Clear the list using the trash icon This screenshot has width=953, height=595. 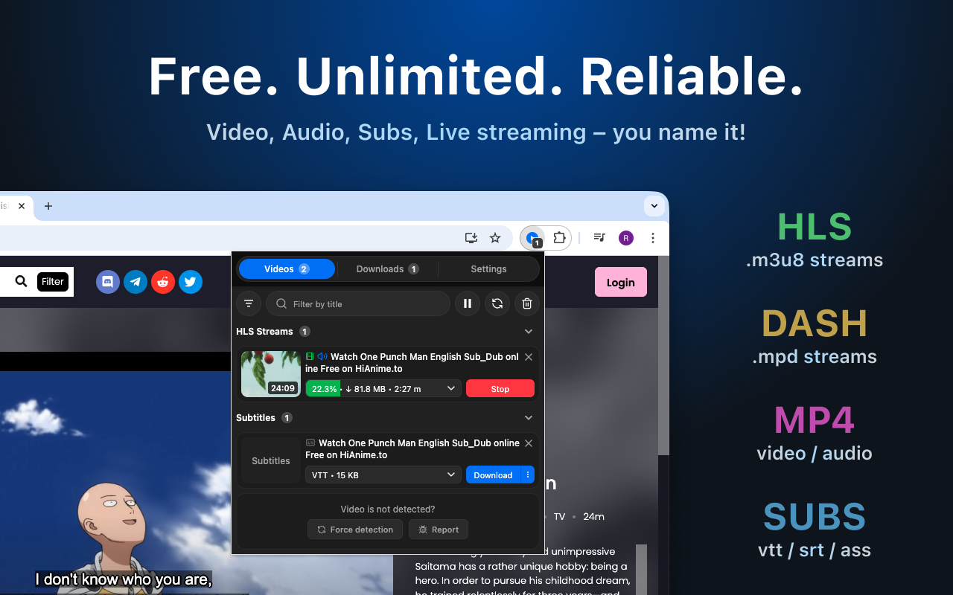527,303
